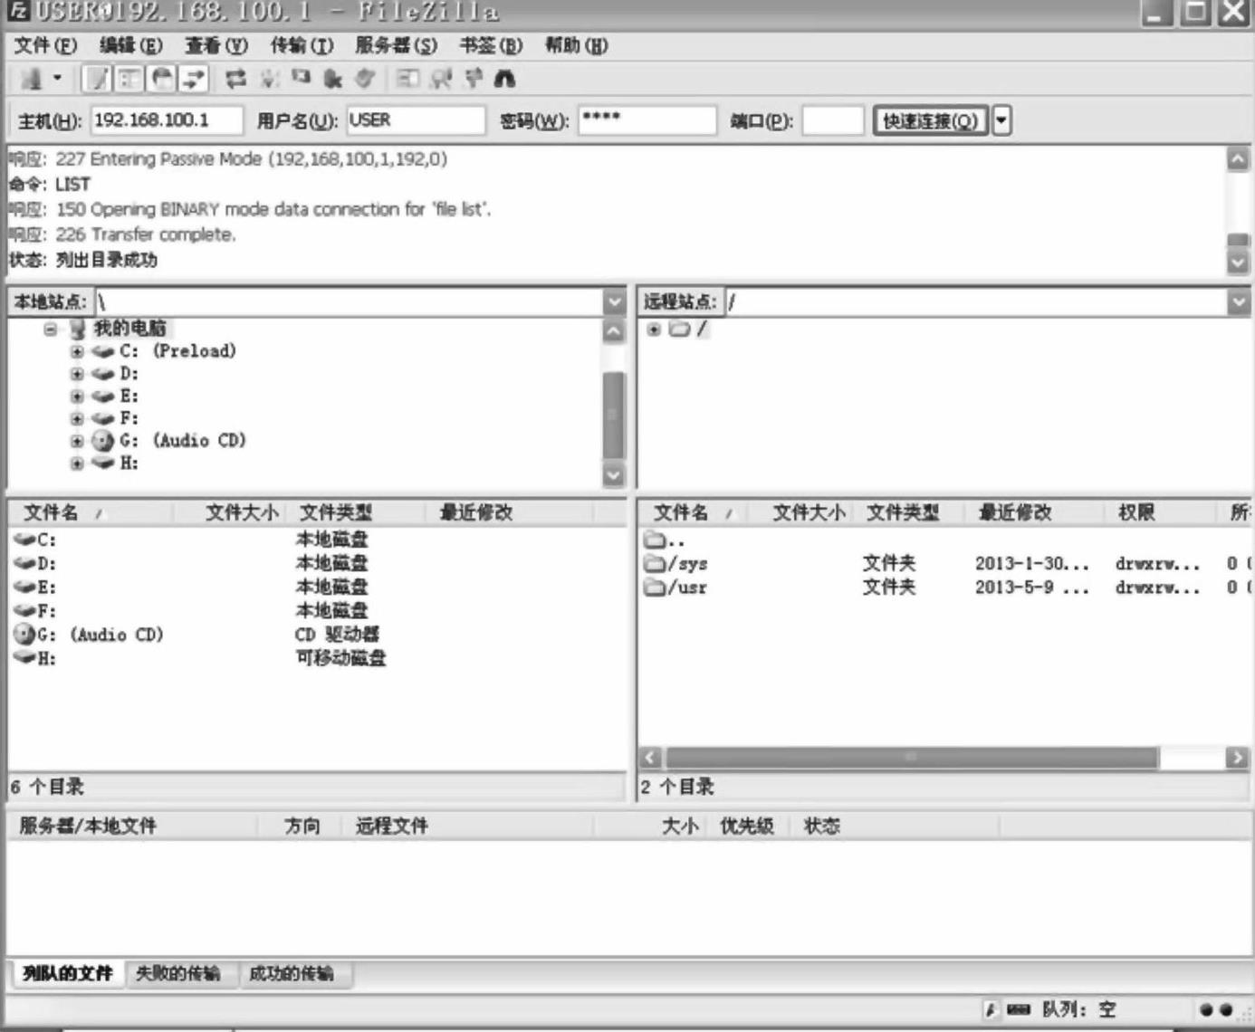This screenshot has width=1255, height=1032.
Task: Click the 主机(H) host input field
Action: coord(167,120)
